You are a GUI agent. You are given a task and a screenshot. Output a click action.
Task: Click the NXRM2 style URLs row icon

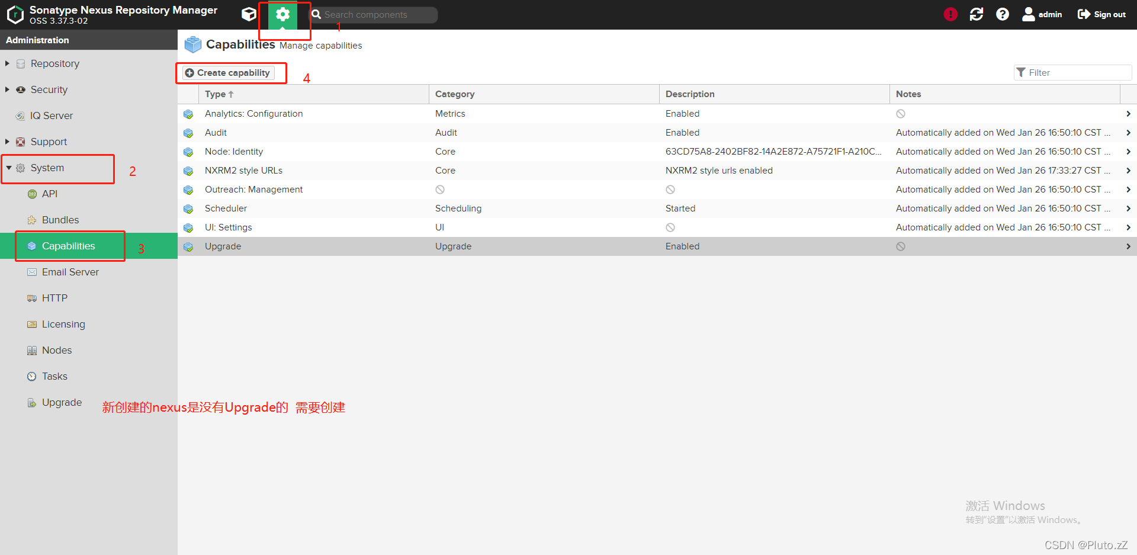coord(188,171)
